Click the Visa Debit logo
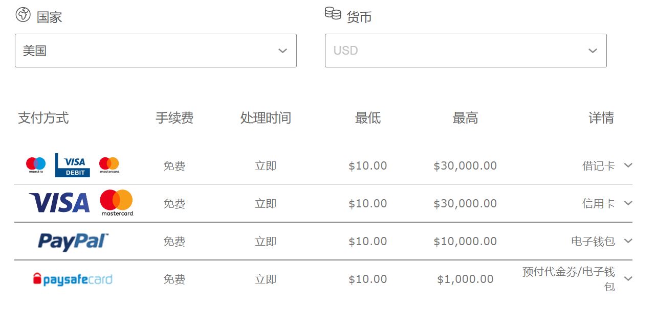Viewport: 656px width, 309px height. (x=72, y=165)
